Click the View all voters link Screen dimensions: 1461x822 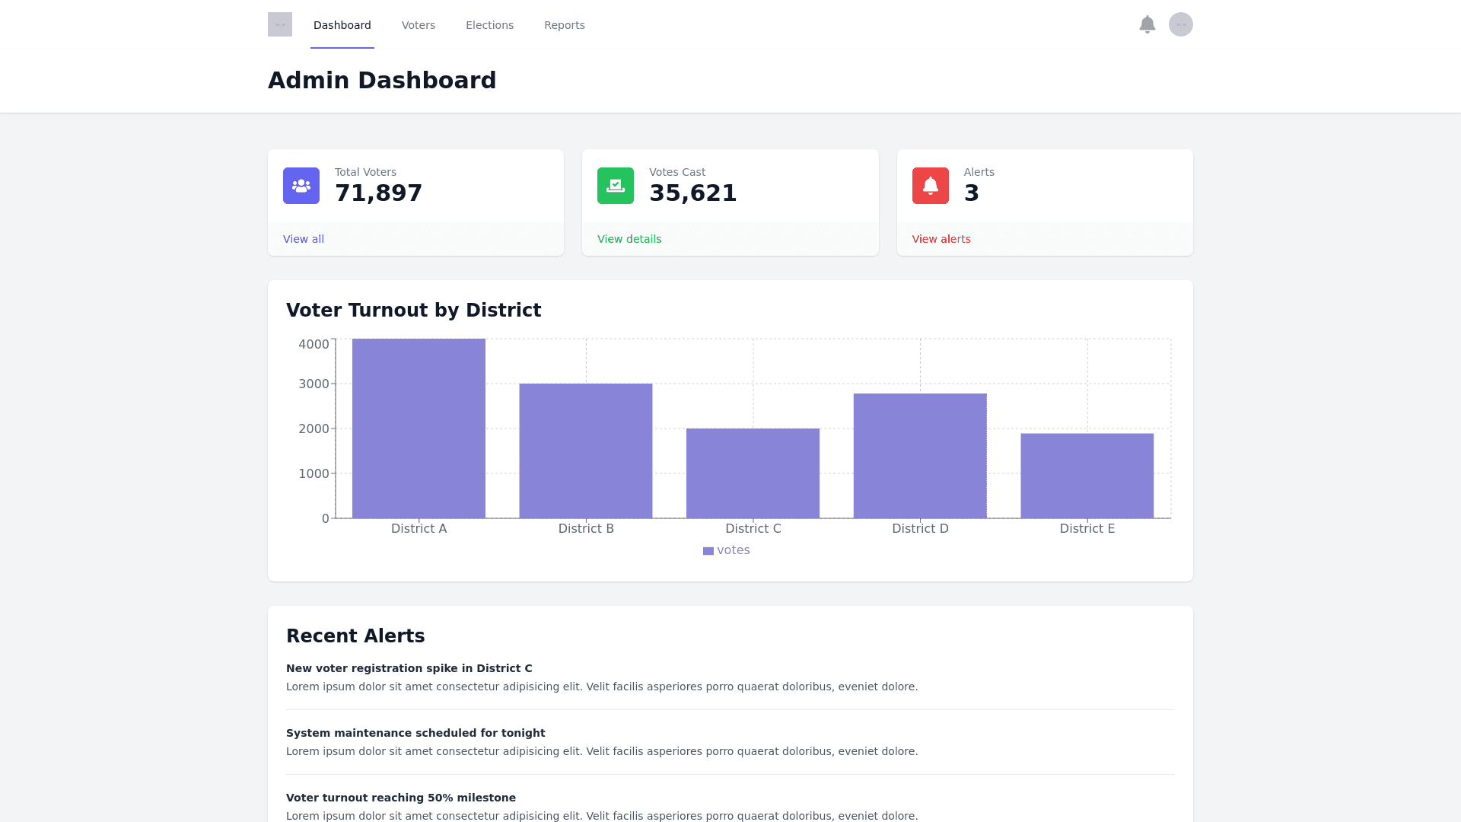[304, 239]
